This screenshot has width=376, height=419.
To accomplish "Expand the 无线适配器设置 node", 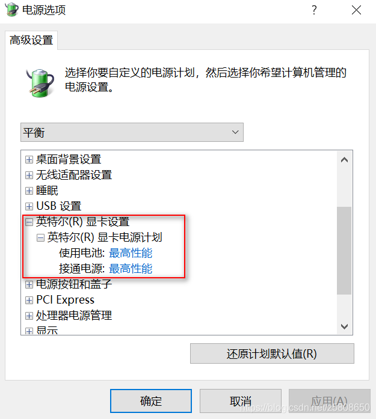I will point(29,175).
